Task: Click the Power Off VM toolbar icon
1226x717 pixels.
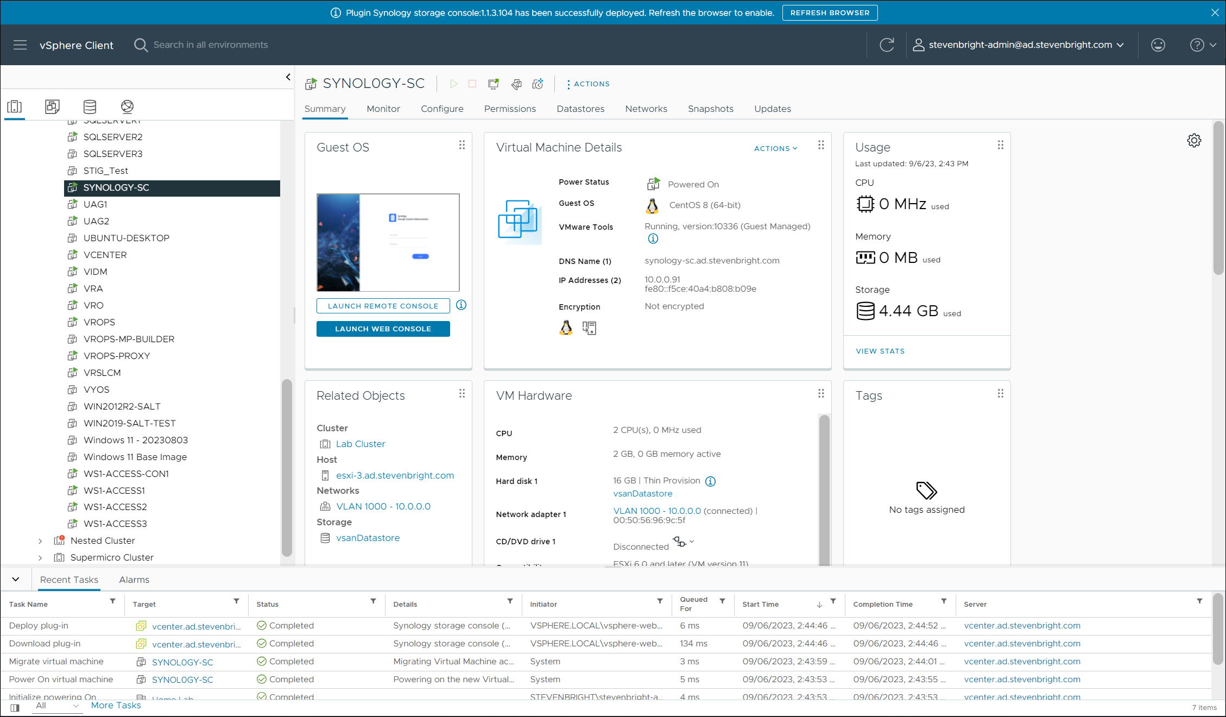Action: tap(472, 84)
